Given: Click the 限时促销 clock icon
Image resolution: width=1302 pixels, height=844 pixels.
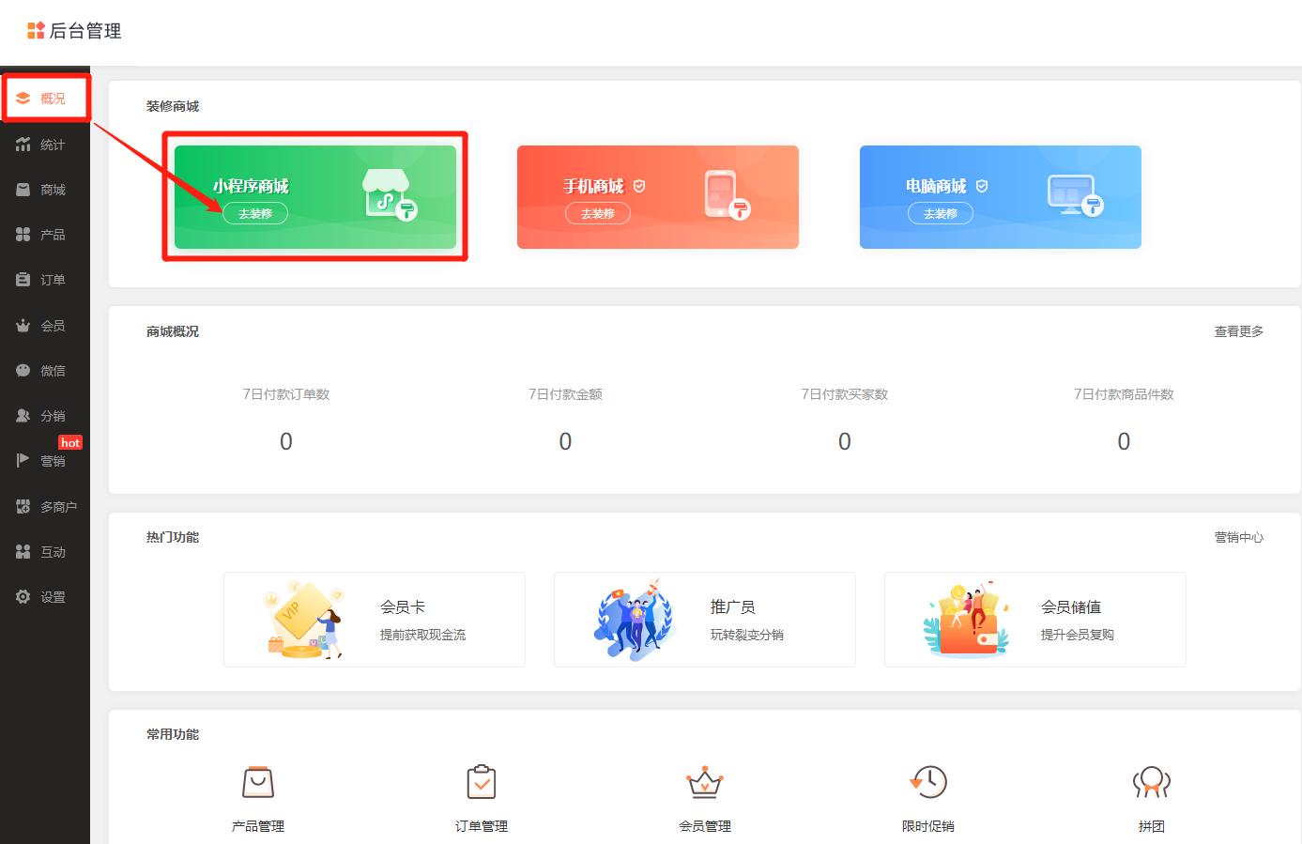Looking at the screenshot, I should click(928, 782).
